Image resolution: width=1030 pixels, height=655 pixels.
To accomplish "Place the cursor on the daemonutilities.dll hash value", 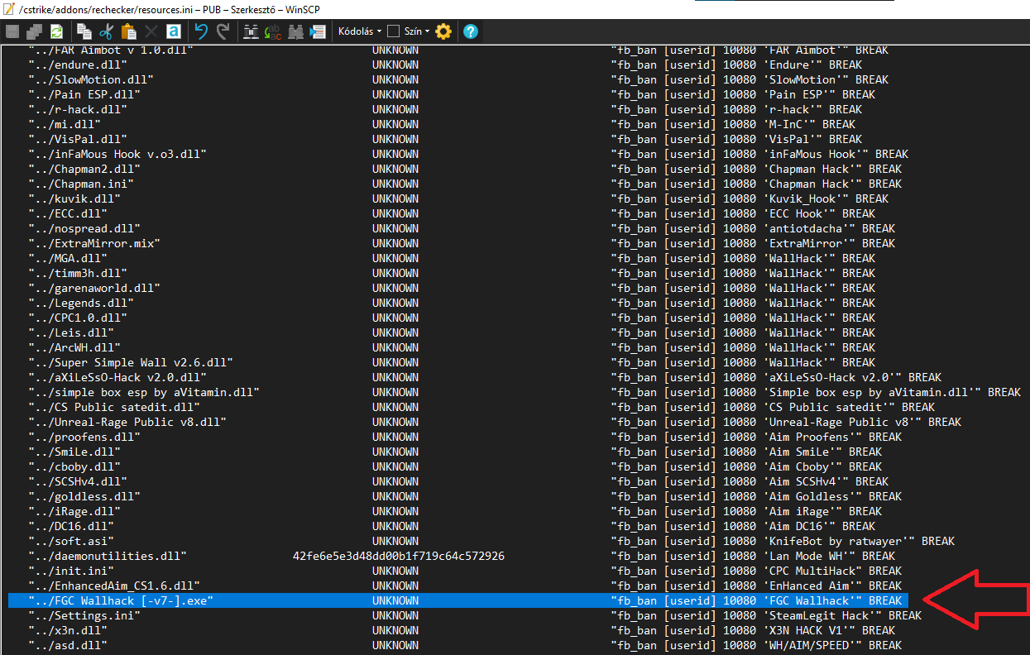I will [x=398, y=556].
